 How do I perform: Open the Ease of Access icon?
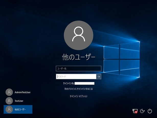[x=142, y=111]
